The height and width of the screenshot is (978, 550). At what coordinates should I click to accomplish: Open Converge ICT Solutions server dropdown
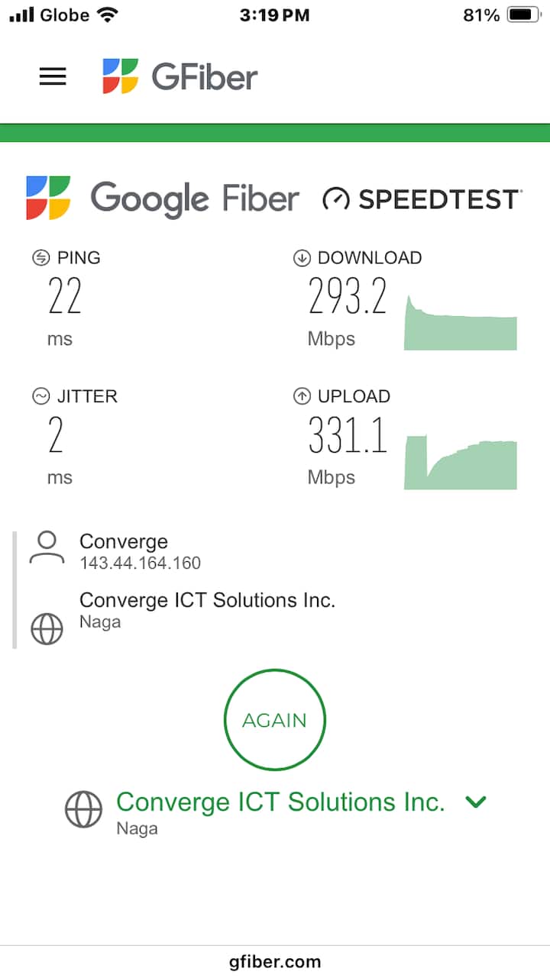[280, 802]
